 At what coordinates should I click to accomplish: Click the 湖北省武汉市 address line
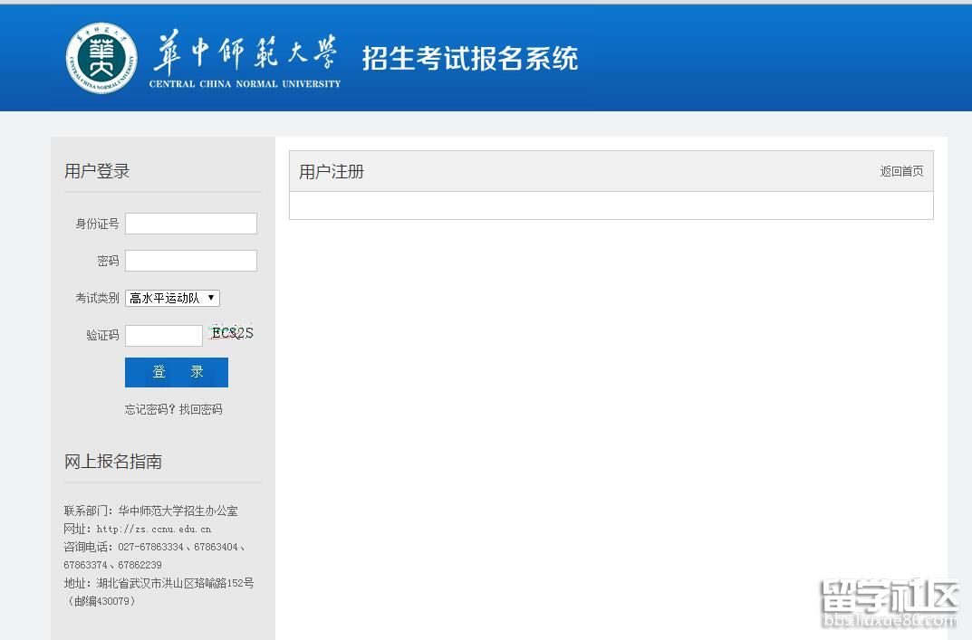click(159, 583)
